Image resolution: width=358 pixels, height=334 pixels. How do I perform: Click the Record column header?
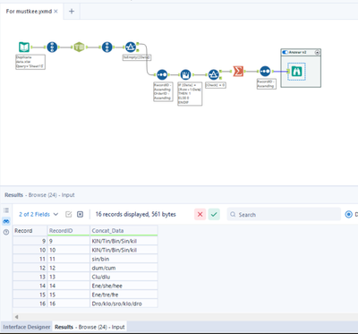coord(30,231)
